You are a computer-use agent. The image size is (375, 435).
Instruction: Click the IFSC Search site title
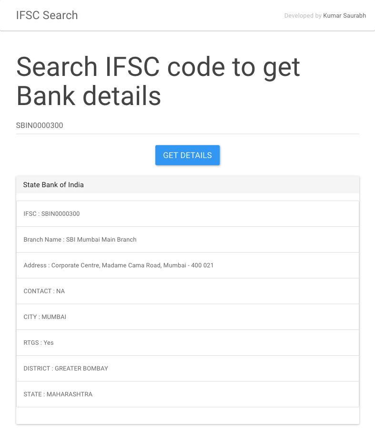[x=47, y=15]
